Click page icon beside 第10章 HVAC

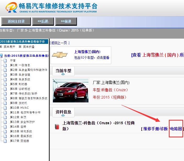pos(5,108)
